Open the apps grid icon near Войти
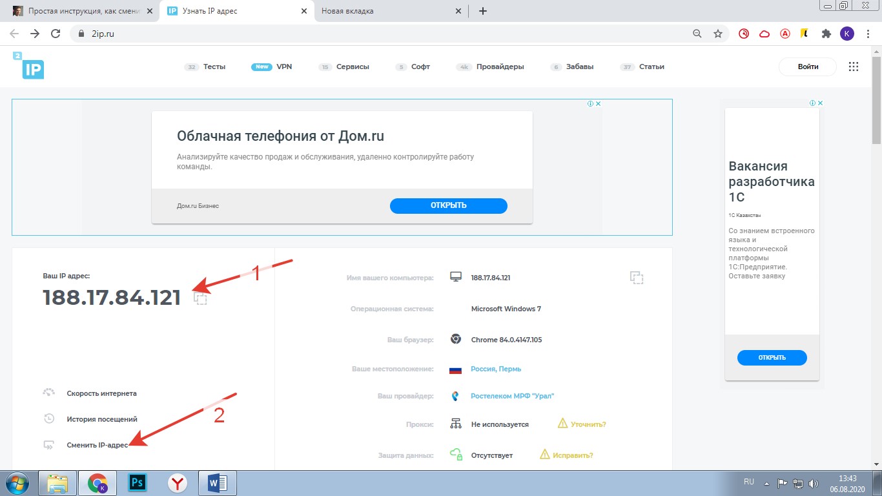This screenshot has width=882, height=496. (854, 67)
